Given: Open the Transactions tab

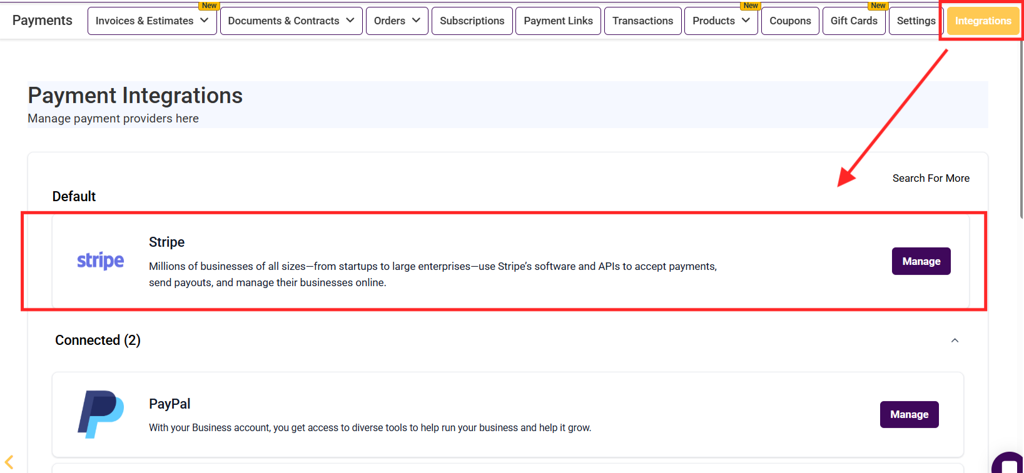Looking at the screenshot, I should (x=643, y=21).
